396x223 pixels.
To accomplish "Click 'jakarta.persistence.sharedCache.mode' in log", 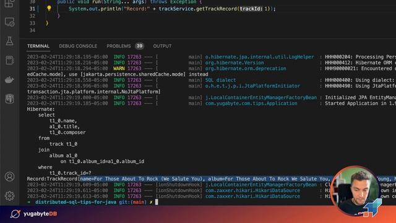I will tap(134, 74).
